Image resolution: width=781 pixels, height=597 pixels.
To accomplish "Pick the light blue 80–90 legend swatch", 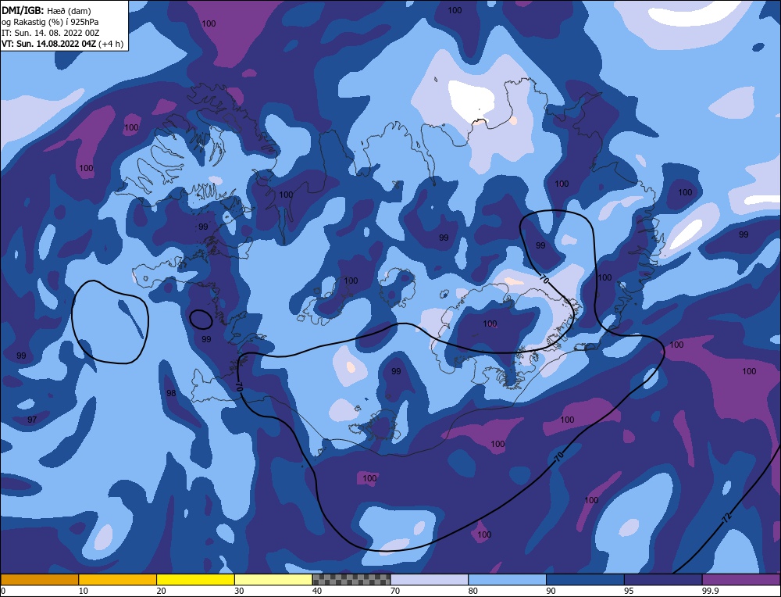I will (507, 579).
